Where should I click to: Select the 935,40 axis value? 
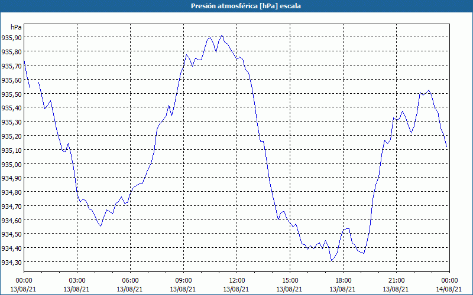point(11,108)
